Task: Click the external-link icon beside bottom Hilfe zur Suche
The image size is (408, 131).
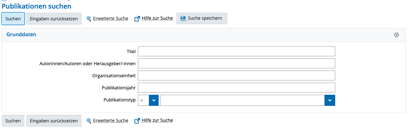Action: click(x=137, y=121)
